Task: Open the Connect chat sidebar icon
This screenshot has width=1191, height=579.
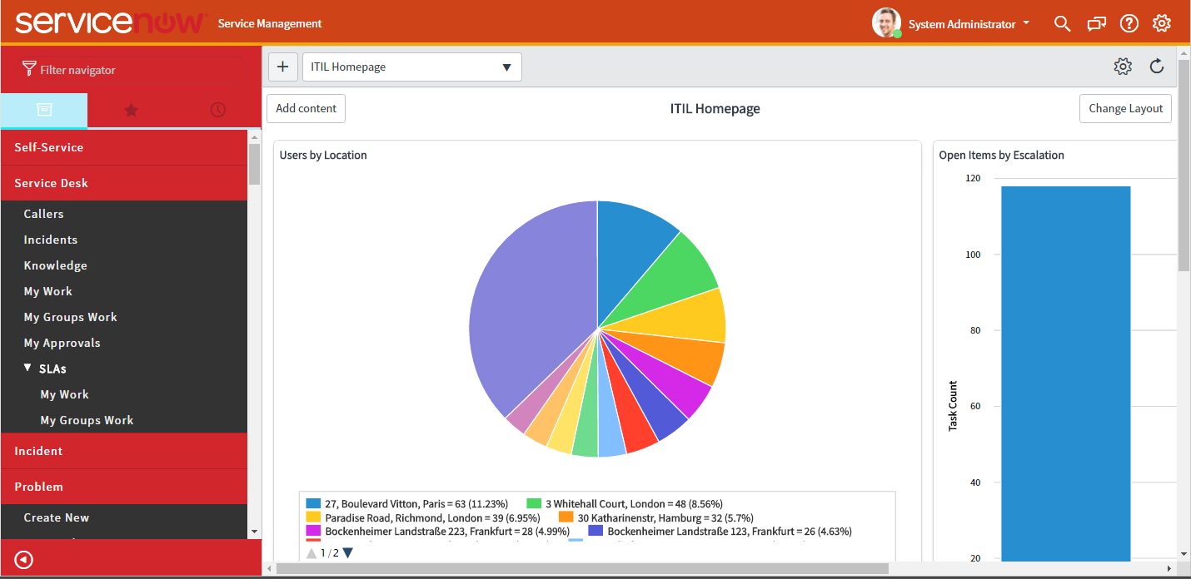Action: click(1096, 23)
